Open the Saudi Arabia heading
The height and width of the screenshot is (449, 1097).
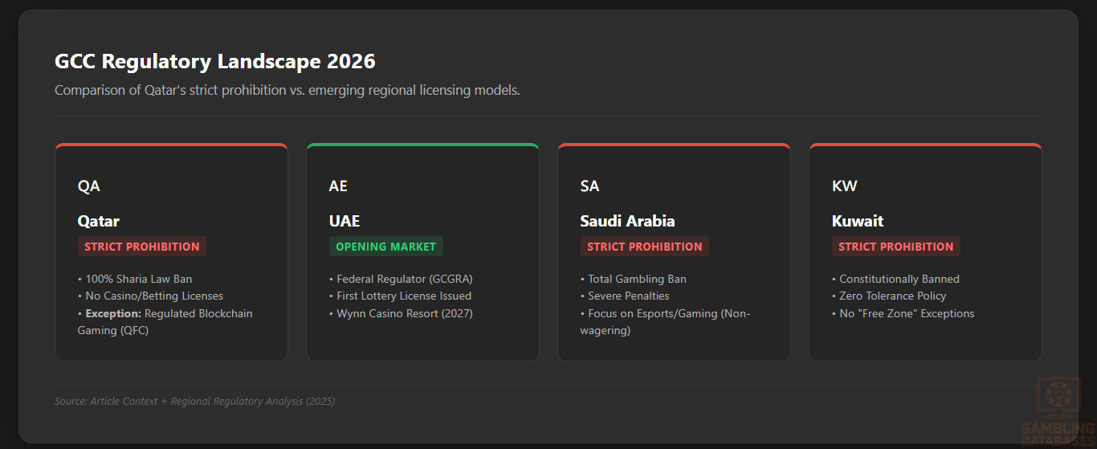[x=627, y=221]
